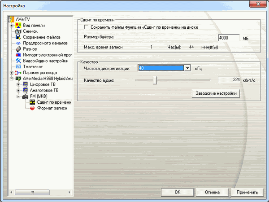
Task: Click the Качество аудио slider handle
Action: tap(155, 80)
